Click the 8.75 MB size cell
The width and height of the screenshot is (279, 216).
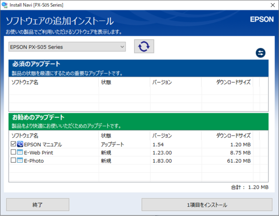(x=241, y=152)
